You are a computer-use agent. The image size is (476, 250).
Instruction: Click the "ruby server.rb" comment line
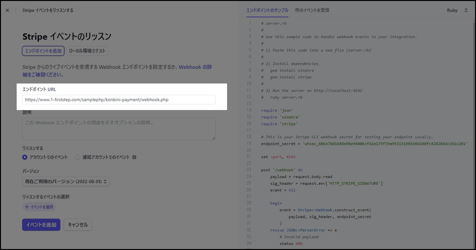(x=282, y=97)
